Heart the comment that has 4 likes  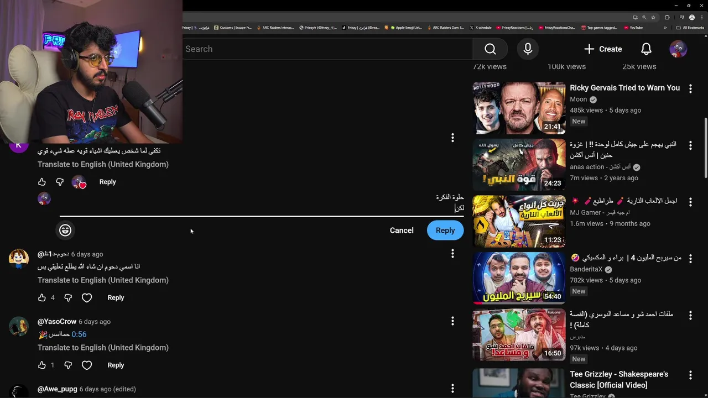coord(87,297)
